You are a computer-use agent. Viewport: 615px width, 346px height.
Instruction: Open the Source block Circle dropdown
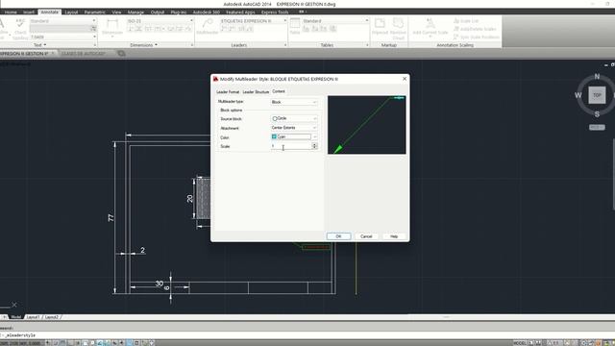click(x=294, y=118)
